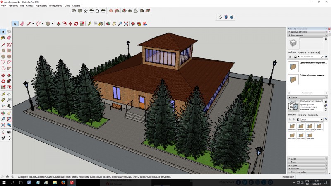Open the line tool dropdown arrow
Image resolution: width=331 pixels, height=186 pixels.
pyautogui.click(x=33, y=24)
